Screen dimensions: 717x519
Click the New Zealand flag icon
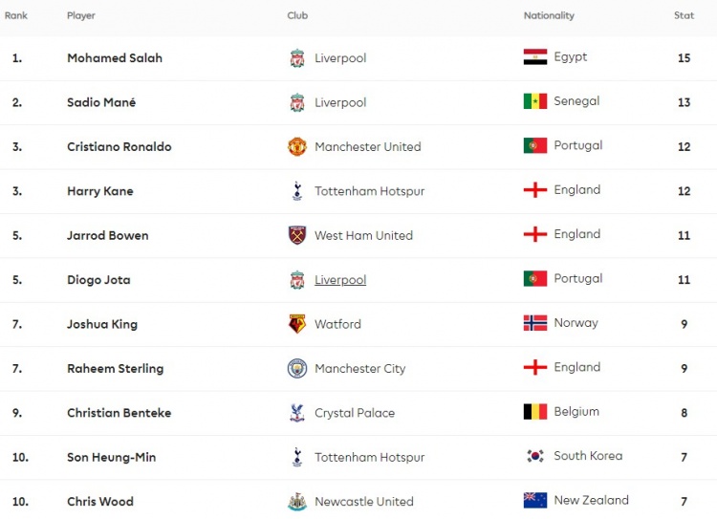click(x=535, y=501)
